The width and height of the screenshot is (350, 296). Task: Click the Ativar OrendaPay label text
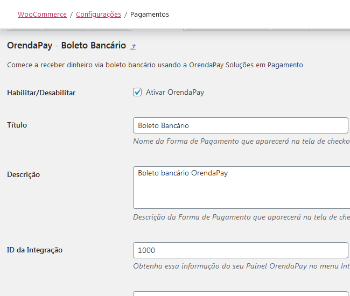tap(175, 92)
